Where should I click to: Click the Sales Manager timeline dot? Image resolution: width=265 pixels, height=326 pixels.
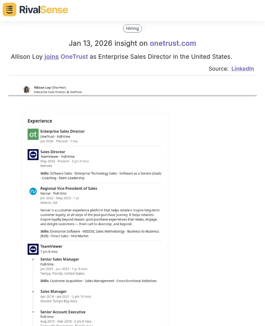pos(33,292)
